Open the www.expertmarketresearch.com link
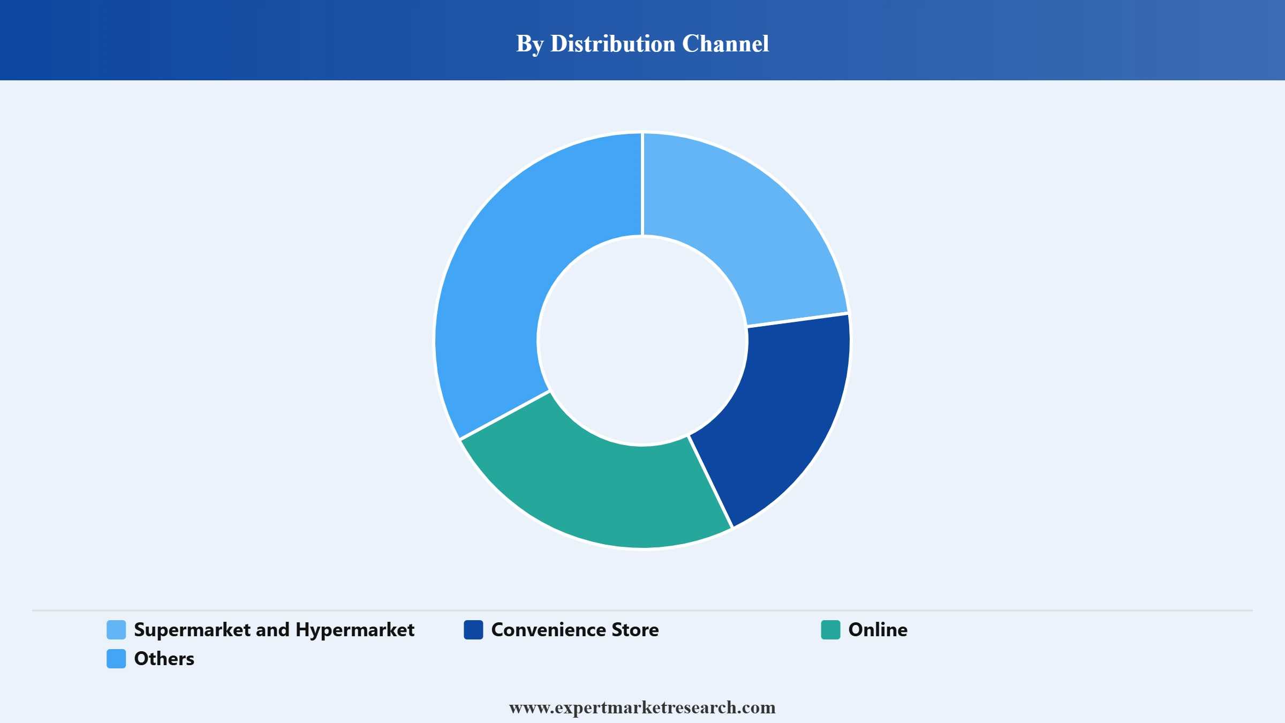This screenshot has height=723, width=1285. [642, 707]
